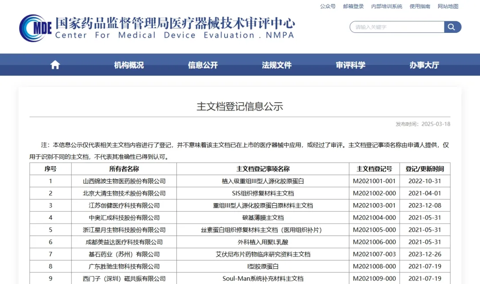The height and width of the screenshot is (284, 480).
Task: Open the 办事大厅 navigation item
Action: pyautogui.click(x=424, y=65)
